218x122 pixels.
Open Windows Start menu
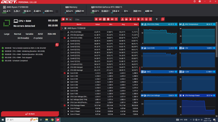(x=3, y=120)
